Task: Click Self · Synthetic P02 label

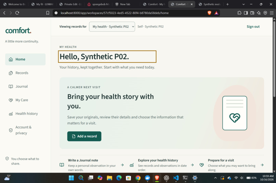Action: click(150, 27)
